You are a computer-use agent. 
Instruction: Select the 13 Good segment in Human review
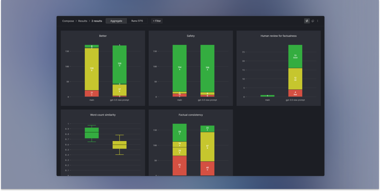tap(295, 56)
